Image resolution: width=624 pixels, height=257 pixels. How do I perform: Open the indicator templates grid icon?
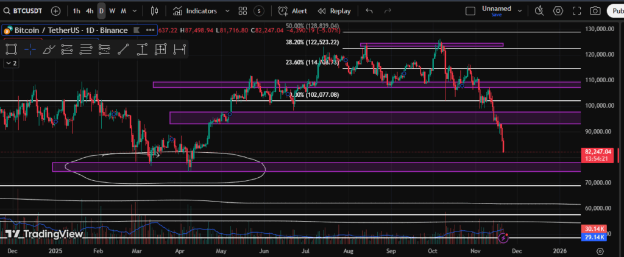click(x=243, y=11)
